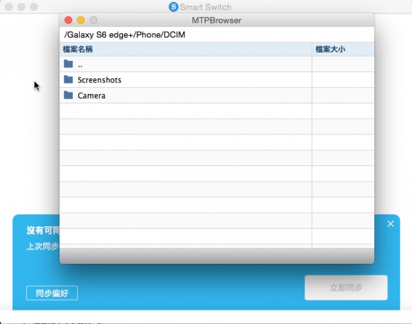Viewport: 412px width, 324px height.
Task: Select the Screenshots folder icon
Action: click(x=68, y=80)
